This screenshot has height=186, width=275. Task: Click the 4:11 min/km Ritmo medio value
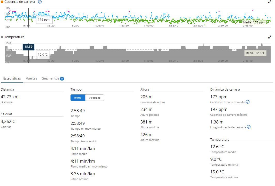83,149
